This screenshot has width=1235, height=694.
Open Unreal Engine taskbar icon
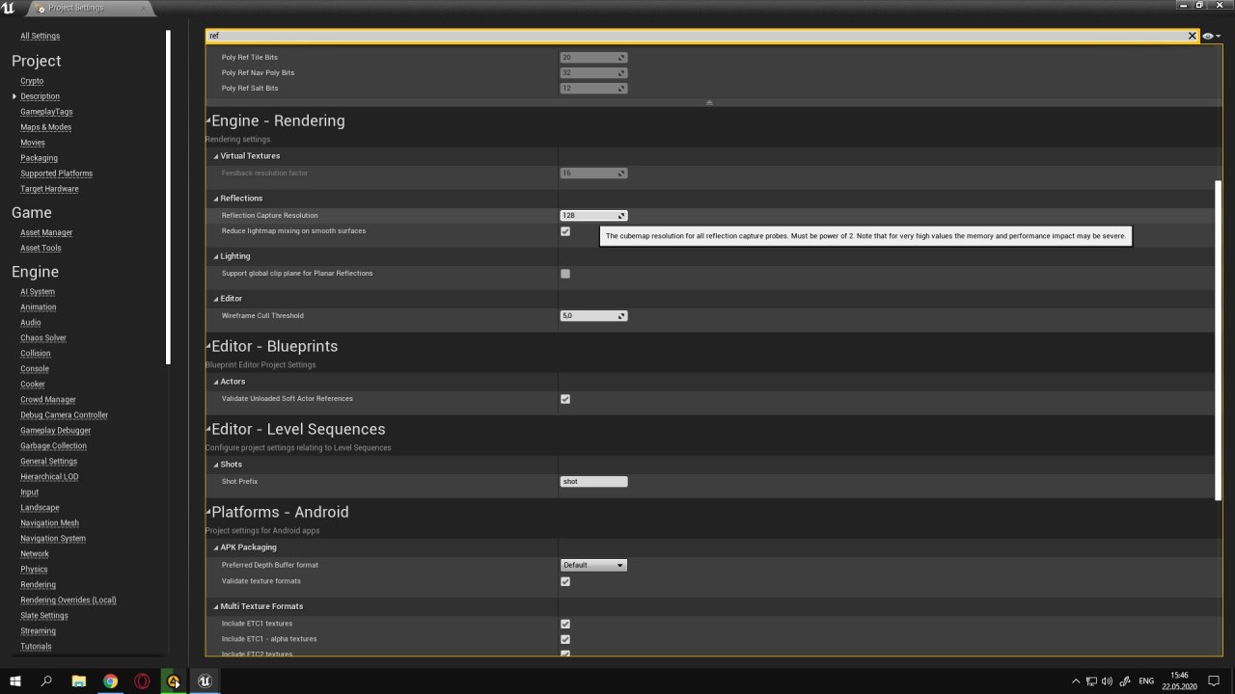tap(205, 681)
